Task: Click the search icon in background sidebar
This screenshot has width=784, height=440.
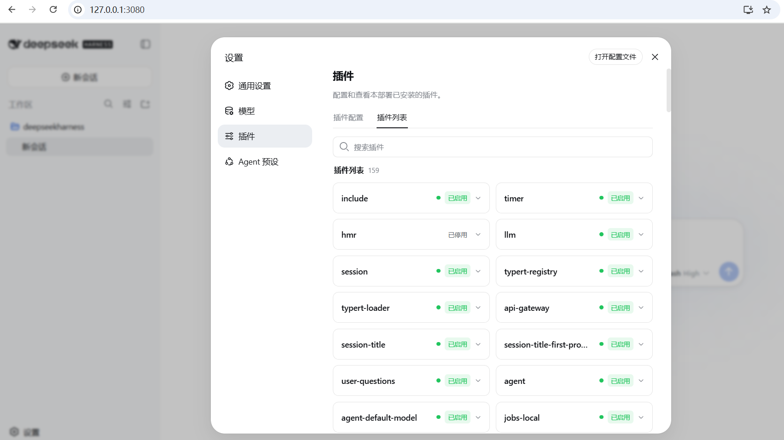Action: (x=108, y=104)
